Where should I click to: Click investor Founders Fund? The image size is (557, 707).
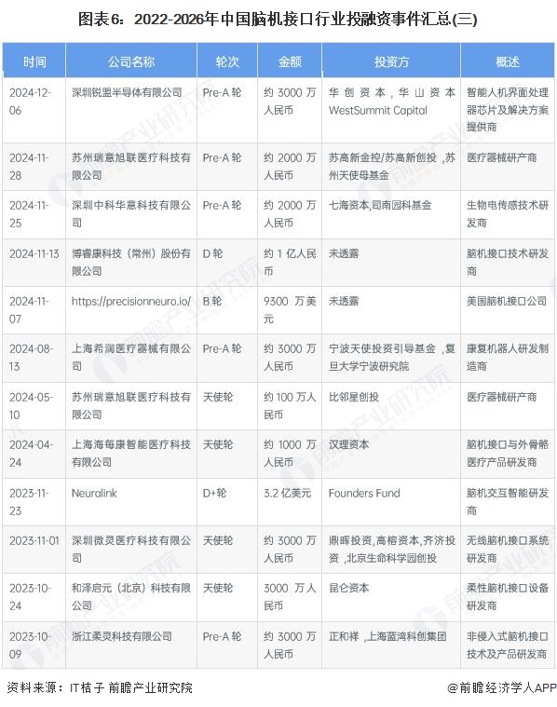(x=364, y=494)
